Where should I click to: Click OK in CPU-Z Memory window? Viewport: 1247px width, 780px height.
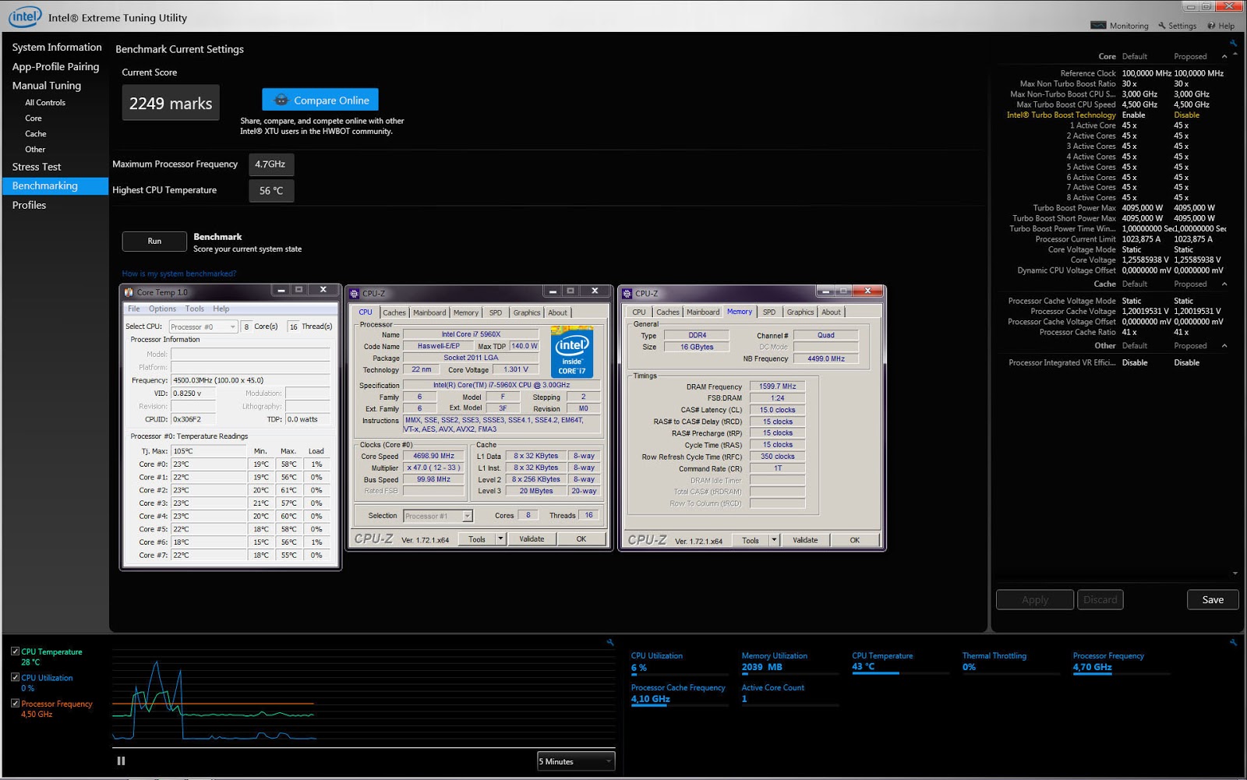855,540
